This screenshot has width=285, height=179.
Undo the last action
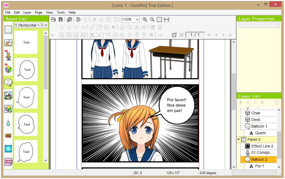(78, 19)
